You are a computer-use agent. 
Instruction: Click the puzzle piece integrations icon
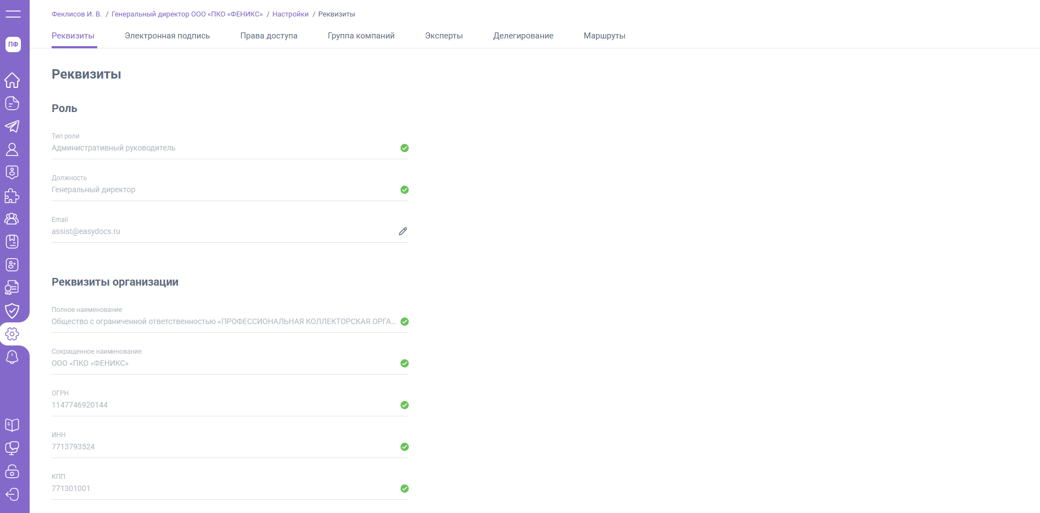tap(12, 196)
